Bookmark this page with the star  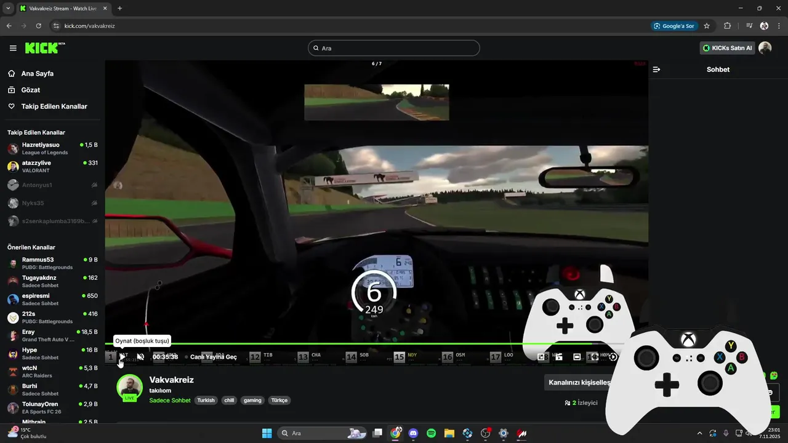point(707,26)
